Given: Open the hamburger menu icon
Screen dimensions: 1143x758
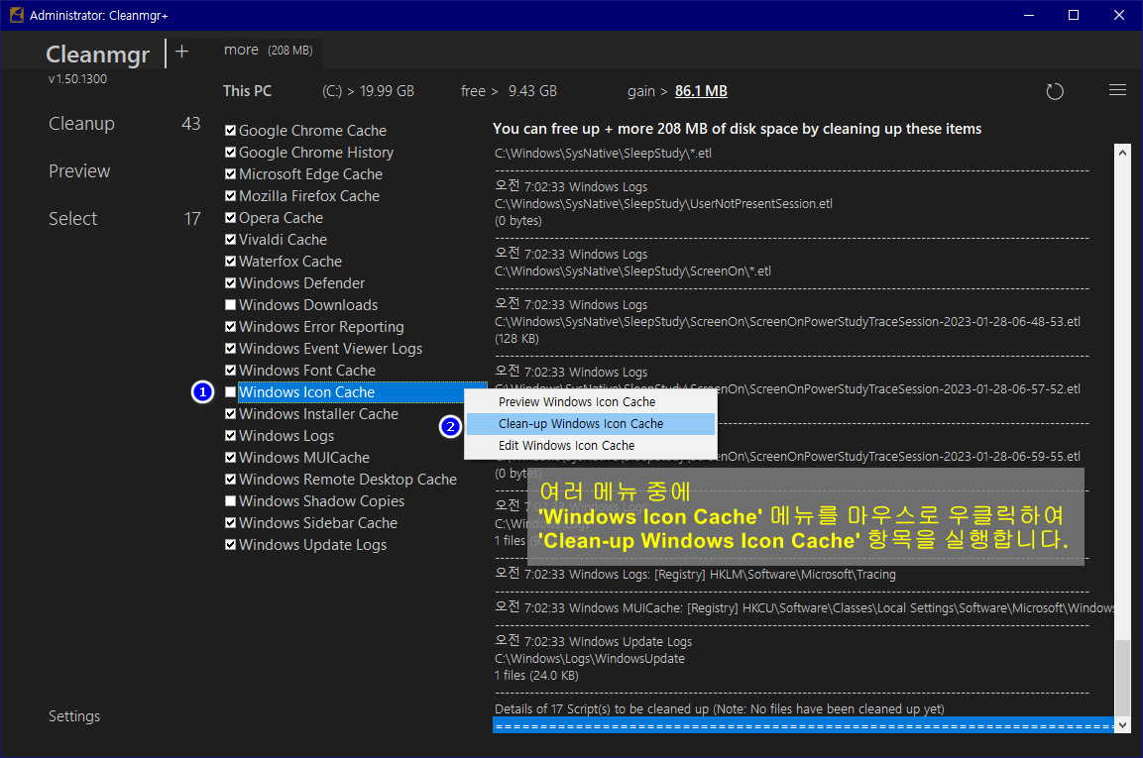Looking at the screenshot, I should [x=1117, y=90].
